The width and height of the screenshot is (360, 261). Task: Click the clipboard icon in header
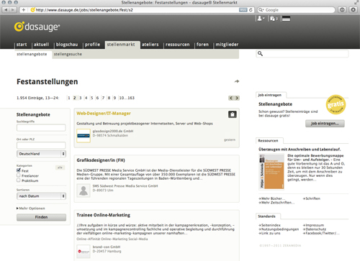[x=274, y=19]
